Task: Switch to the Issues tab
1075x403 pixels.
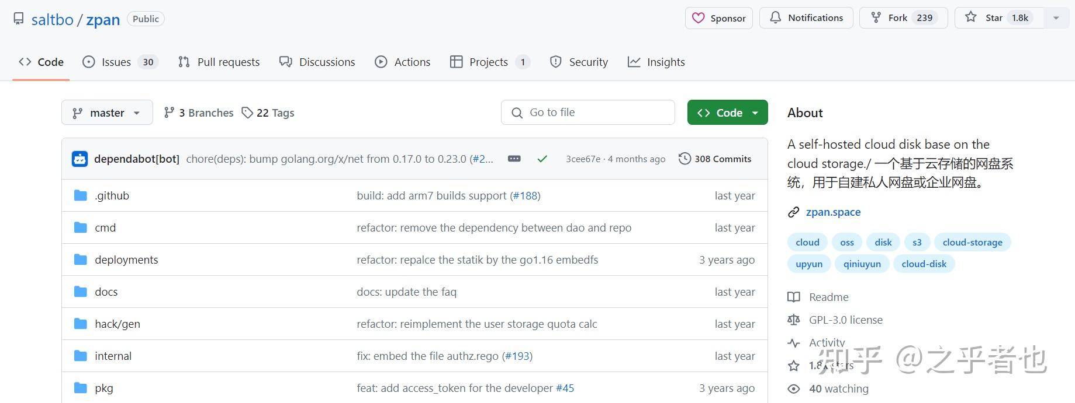Action: tap(120, 62)
